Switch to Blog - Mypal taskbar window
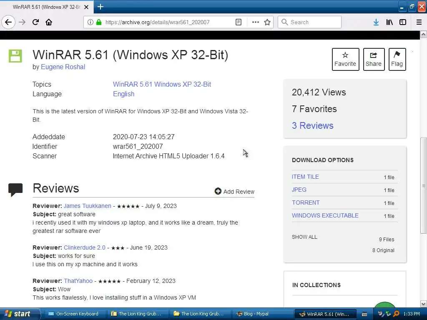The width and height of the screenshot is (427, 320). [263, 314]
